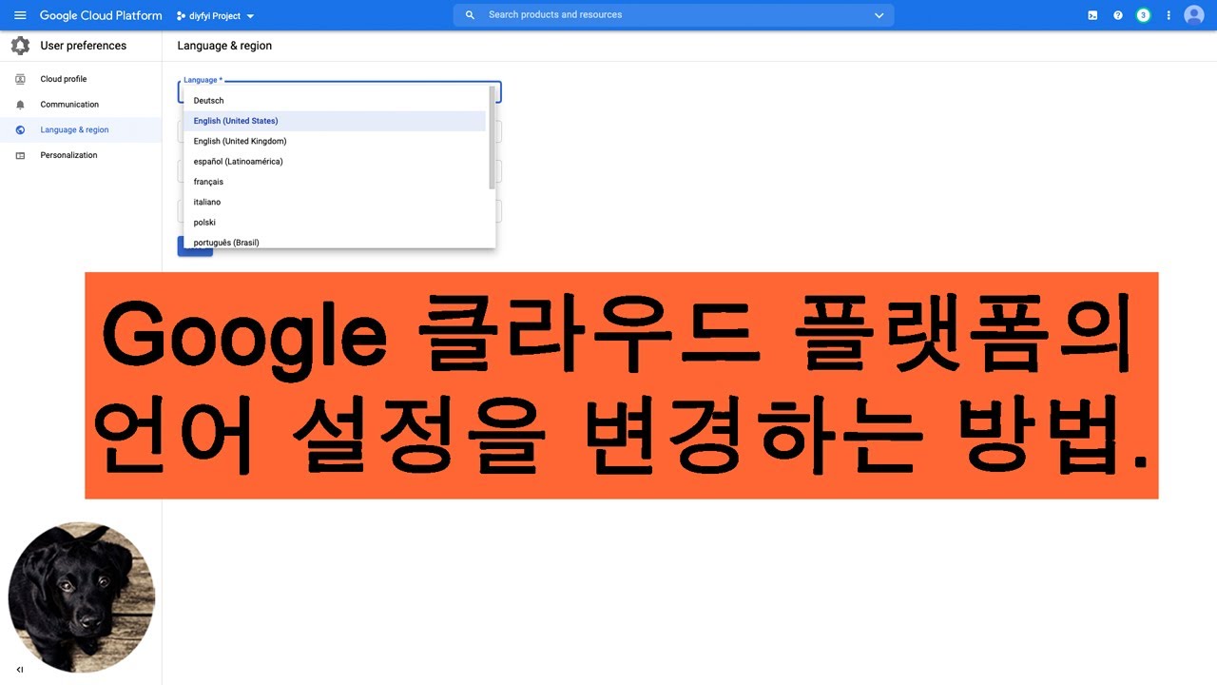Click the Search products and resources field
Image resolution: width=1217 pixels, height=685 pixels.
point(666,15)
